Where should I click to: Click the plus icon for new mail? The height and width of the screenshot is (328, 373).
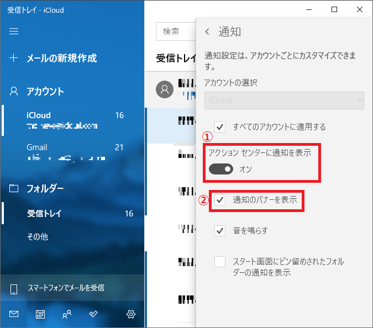point(14,58)
